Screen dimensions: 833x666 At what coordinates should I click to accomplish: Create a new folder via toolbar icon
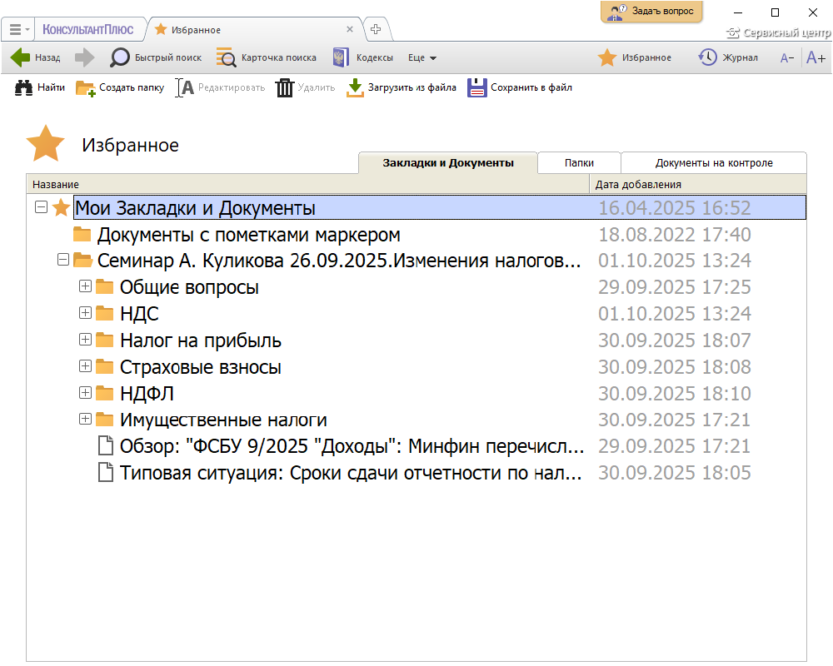coord(86,87)
